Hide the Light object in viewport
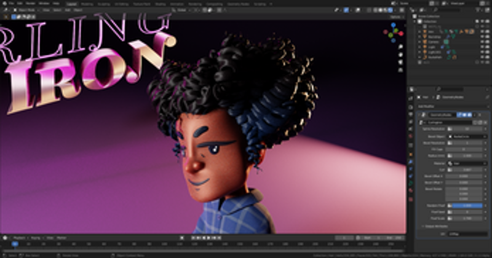The width and height of the screenshot is (492, 258). [483, 47]
